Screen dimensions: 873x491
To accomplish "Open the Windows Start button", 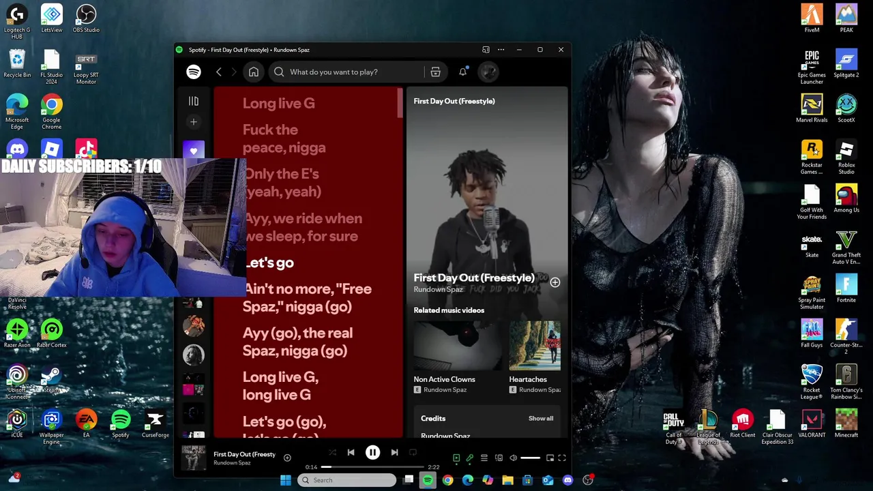I will coord(286,480).
